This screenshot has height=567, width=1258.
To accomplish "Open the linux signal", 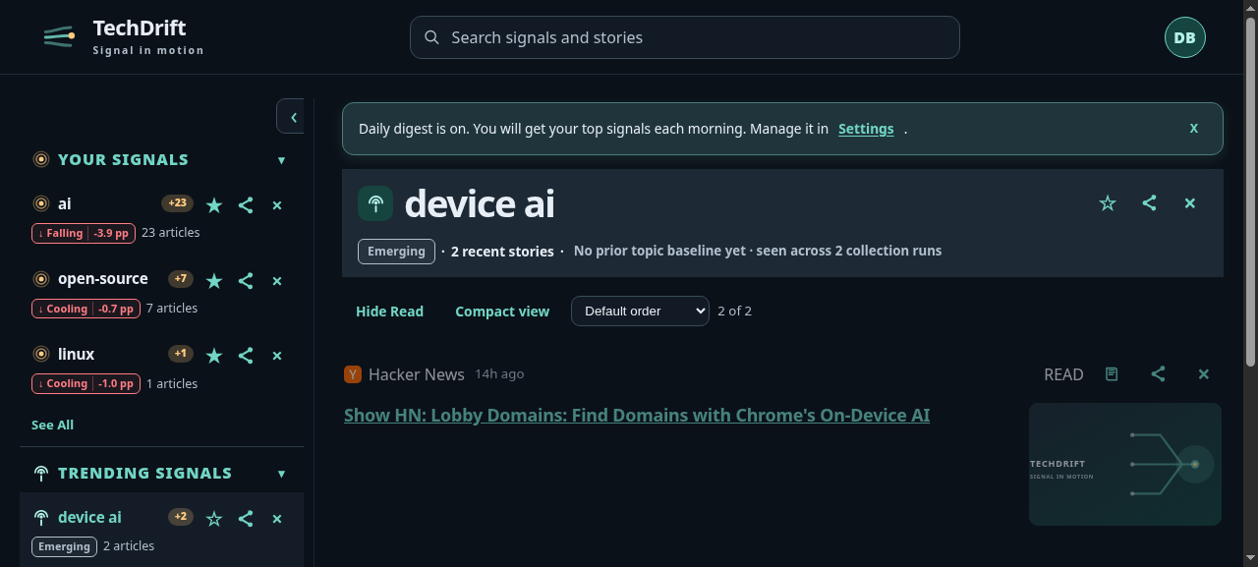I will point(77,354).
